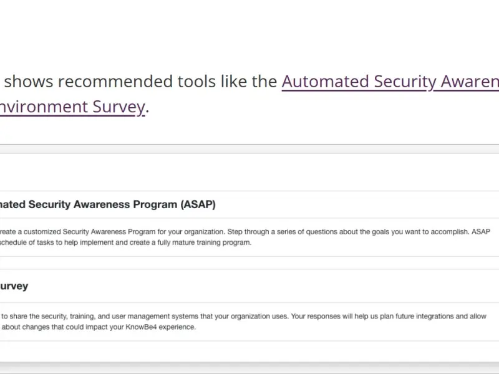Select the Survey card heading

pos(14,286)
